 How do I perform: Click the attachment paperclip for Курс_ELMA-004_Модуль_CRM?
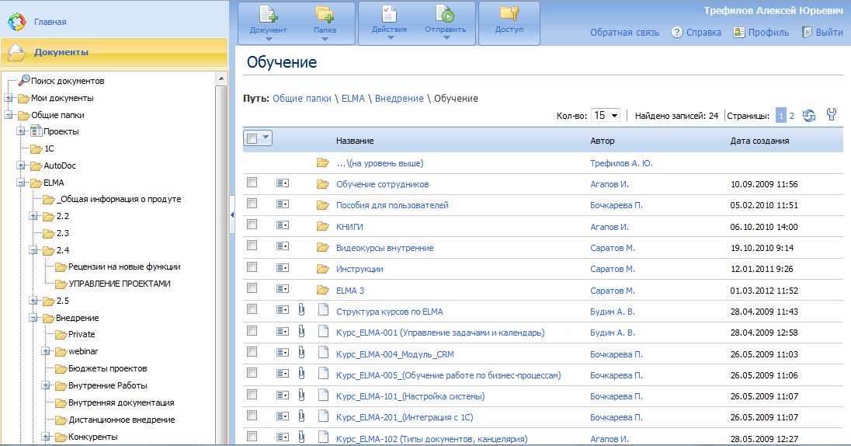(x=302, y=354)
